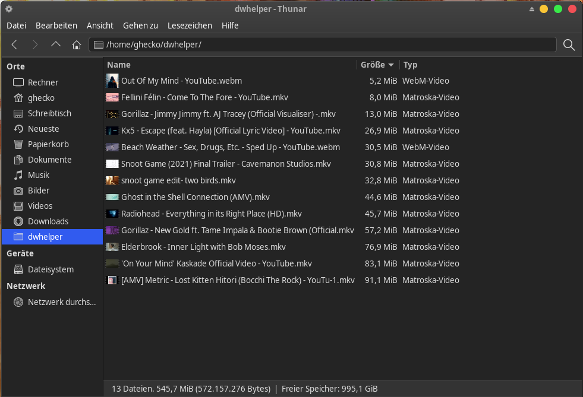Click the 13 Dateien status bar text
This screenshot has width=583, height=397.
(191, 389)
